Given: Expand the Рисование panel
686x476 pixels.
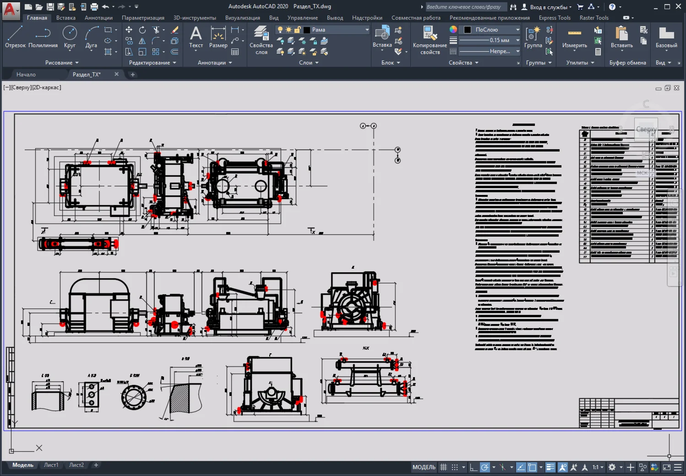Looking at the screenshot, I should (61, 63).
